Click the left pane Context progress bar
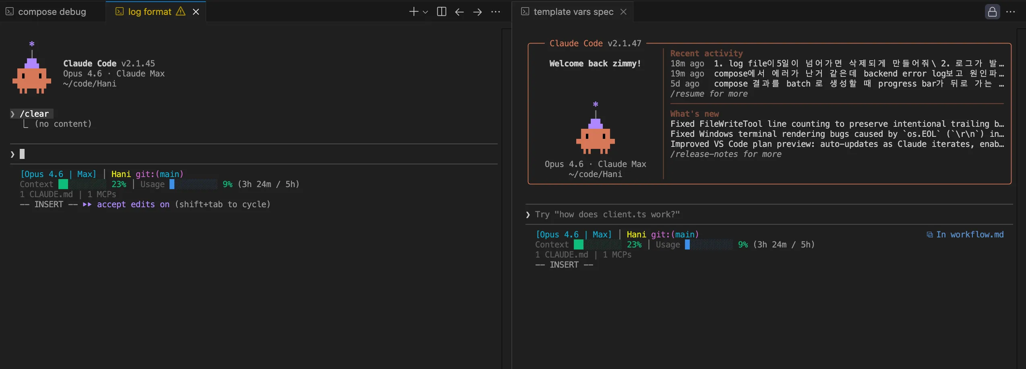The image size is (1026, 369). click(82, 184)
